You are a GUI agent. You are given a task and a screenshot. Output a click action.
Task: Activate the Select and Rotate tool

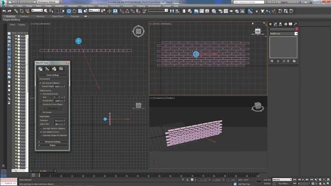point(74,11)
